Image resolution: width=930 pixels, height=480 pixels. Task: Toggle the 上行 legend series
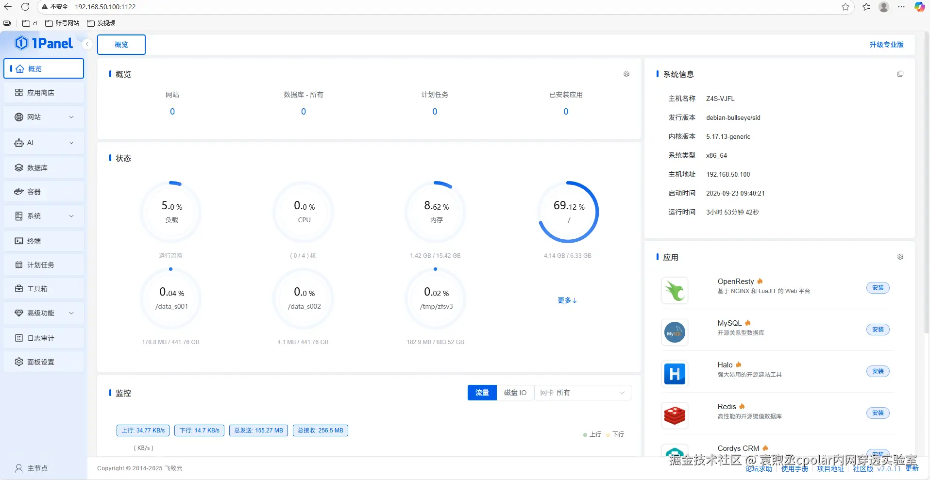[x=592, y=434]
